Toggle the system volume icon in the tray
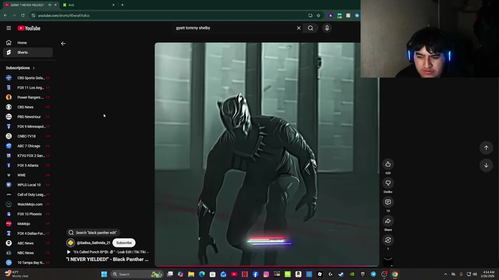Screen dimensions: 499x280 (x=475, y=274)
